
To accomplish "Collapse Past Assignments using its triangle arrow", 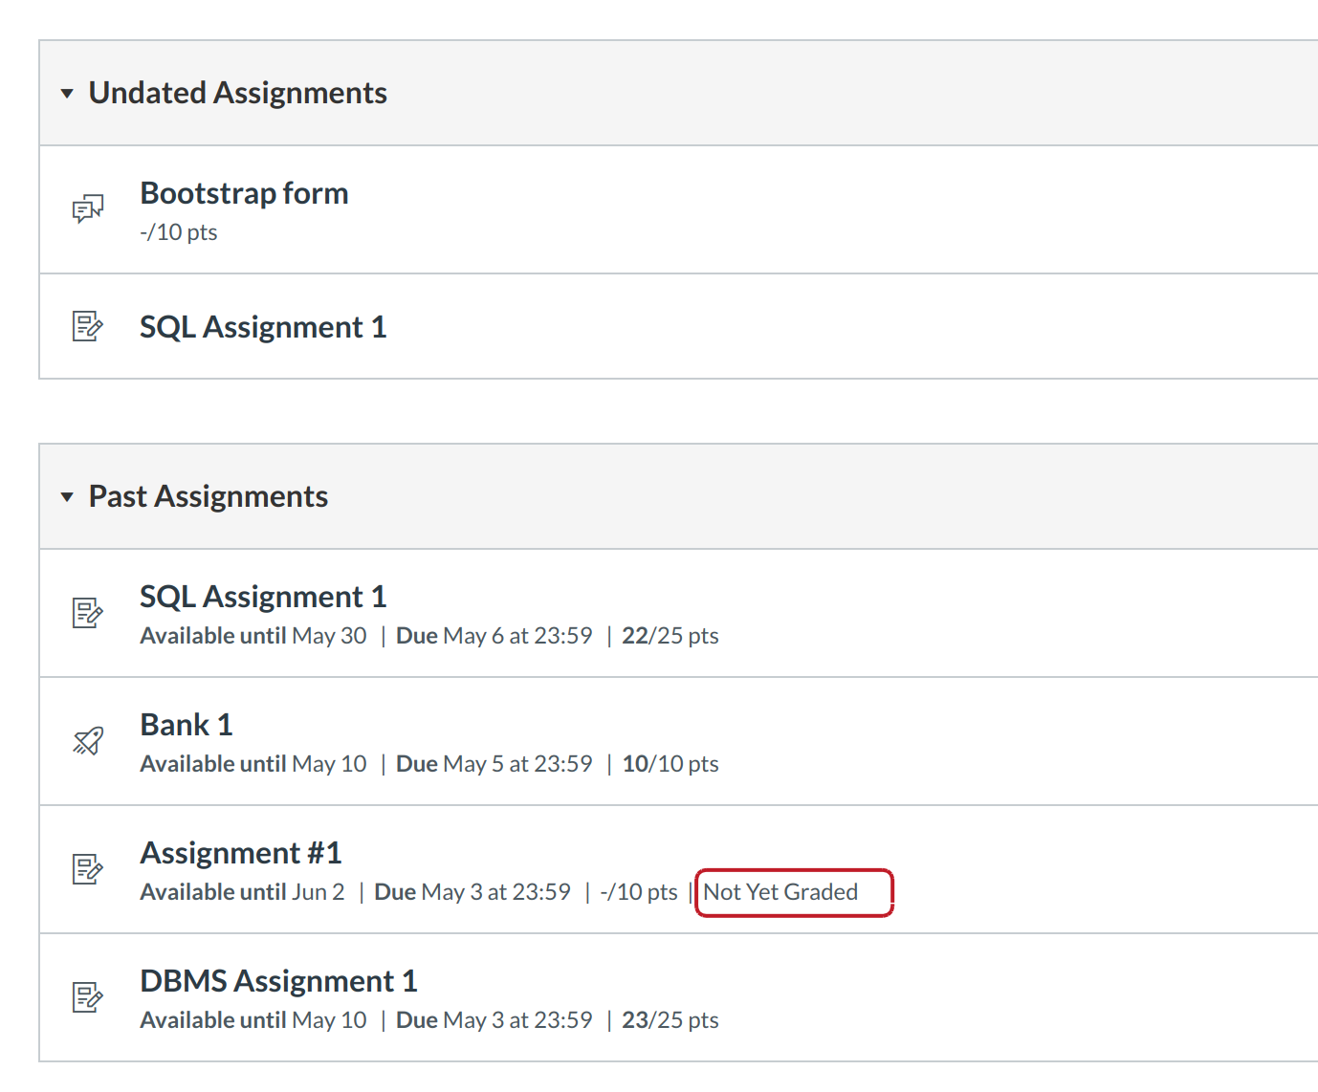I will coord(67,497).
